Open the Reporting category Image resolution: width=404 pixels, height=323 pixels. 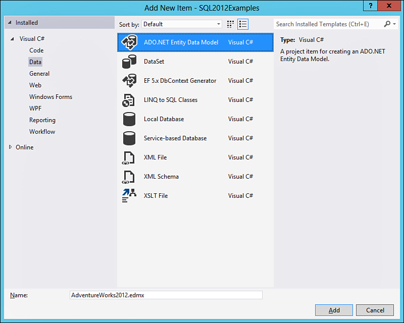click(42, 120)
